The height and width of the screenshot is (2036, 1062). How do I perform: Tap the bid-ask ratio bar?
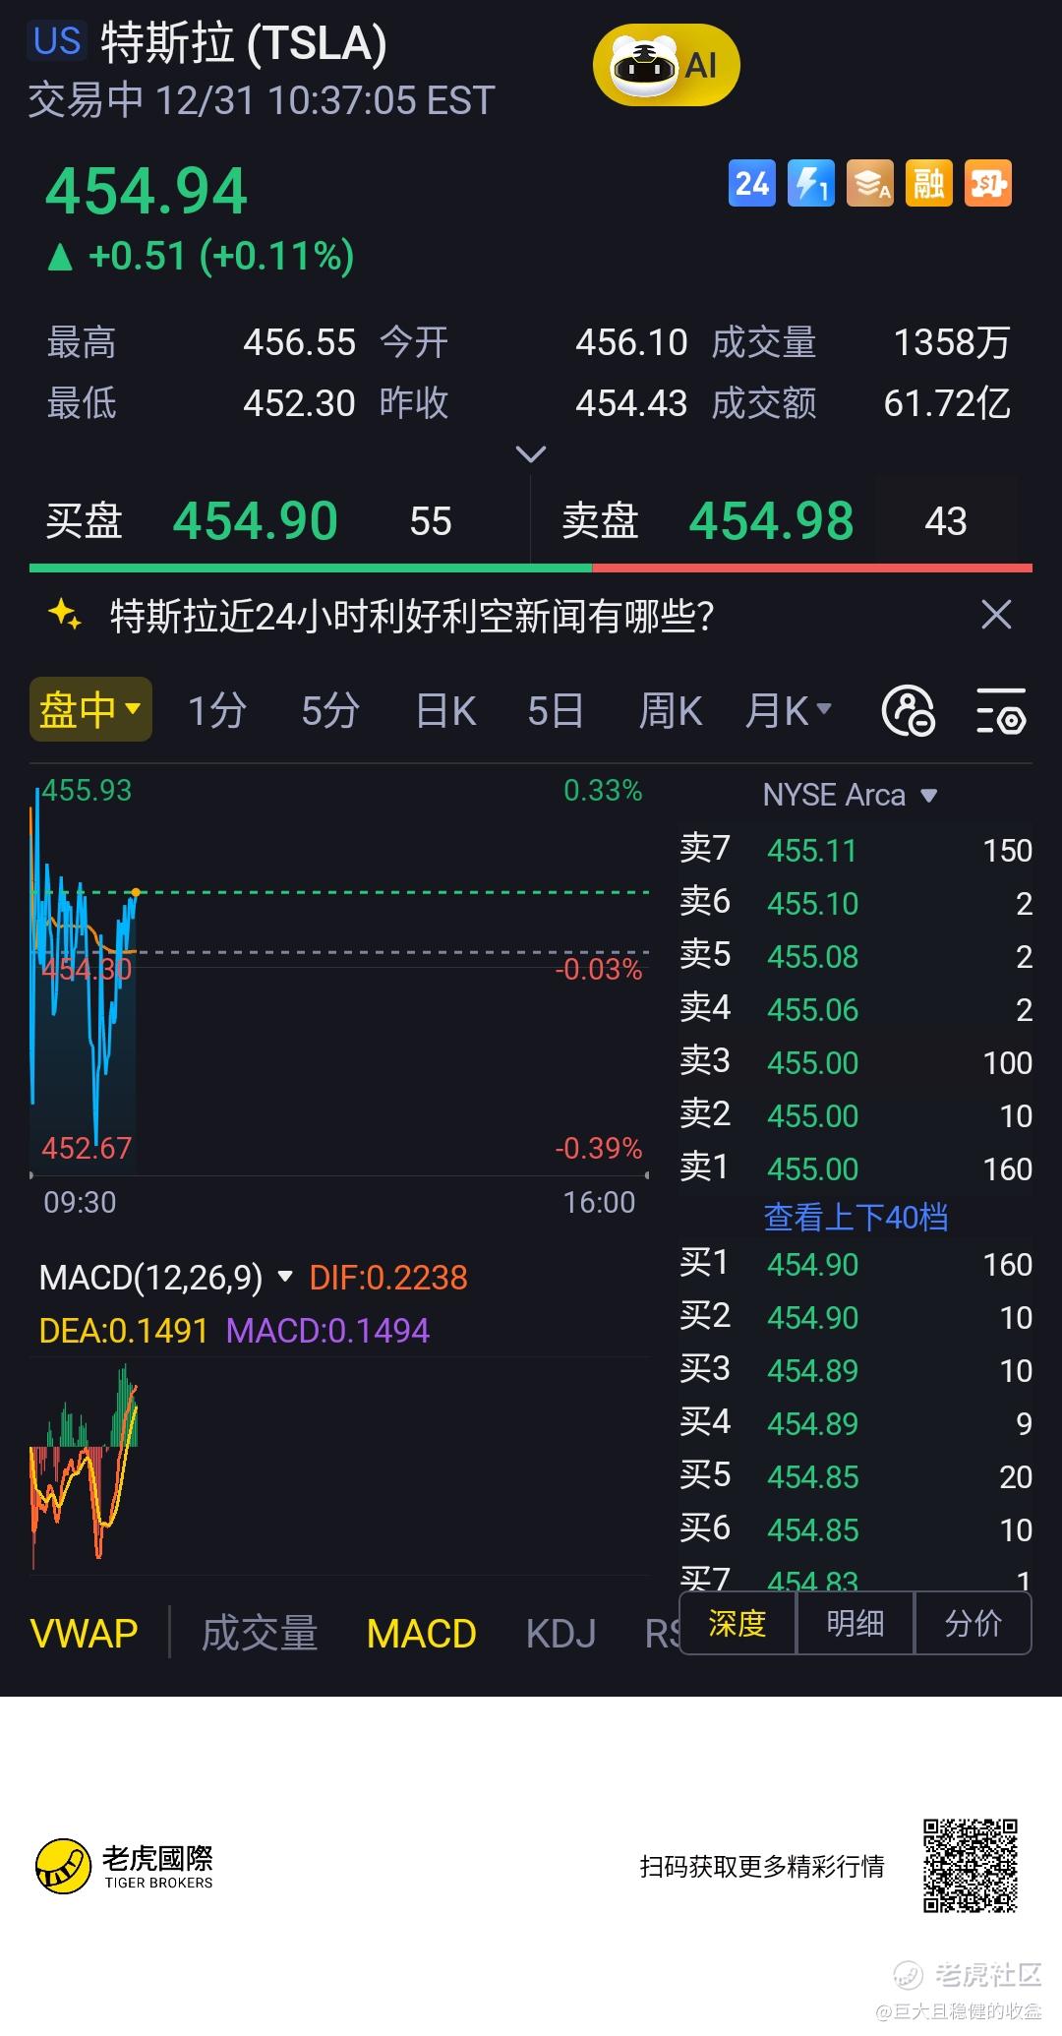[531, 568]
